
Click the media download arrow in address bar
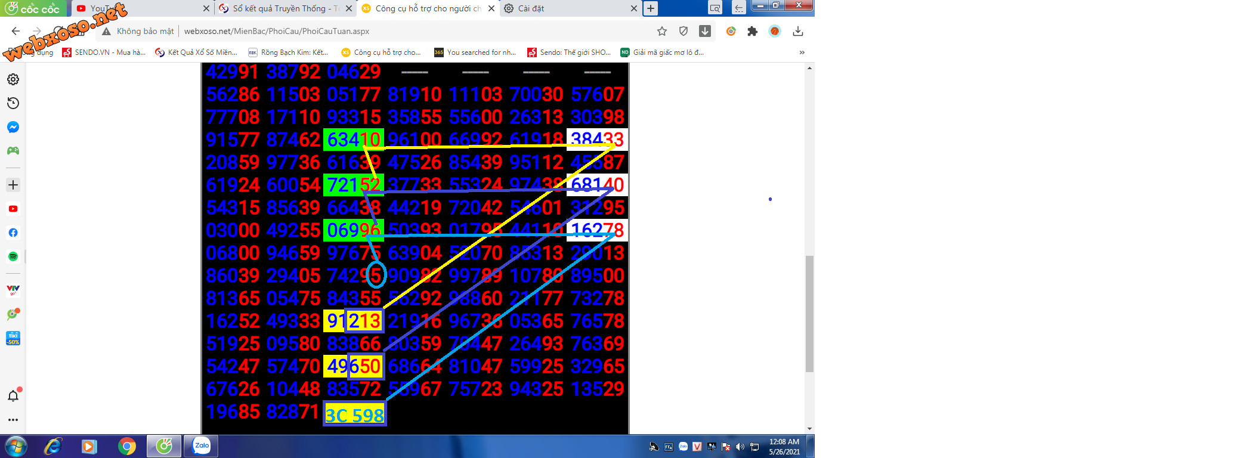point(705,31)
